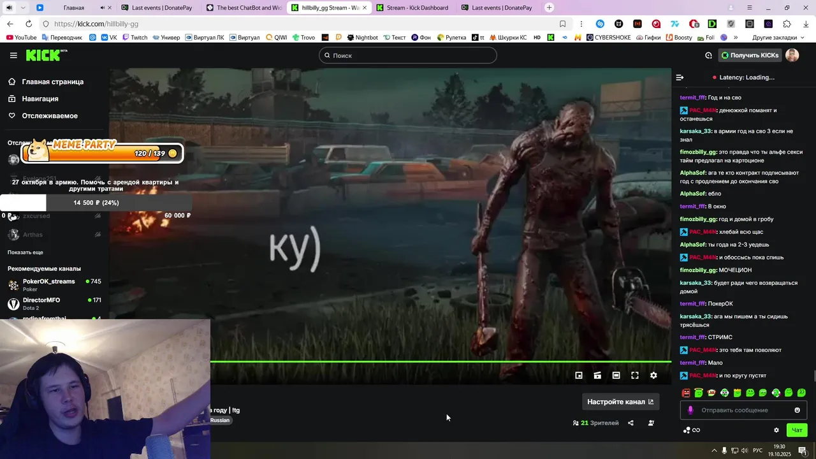Click Настройте канал button
The width and height of the screenshot is (816, 459).
coord(620,402)
